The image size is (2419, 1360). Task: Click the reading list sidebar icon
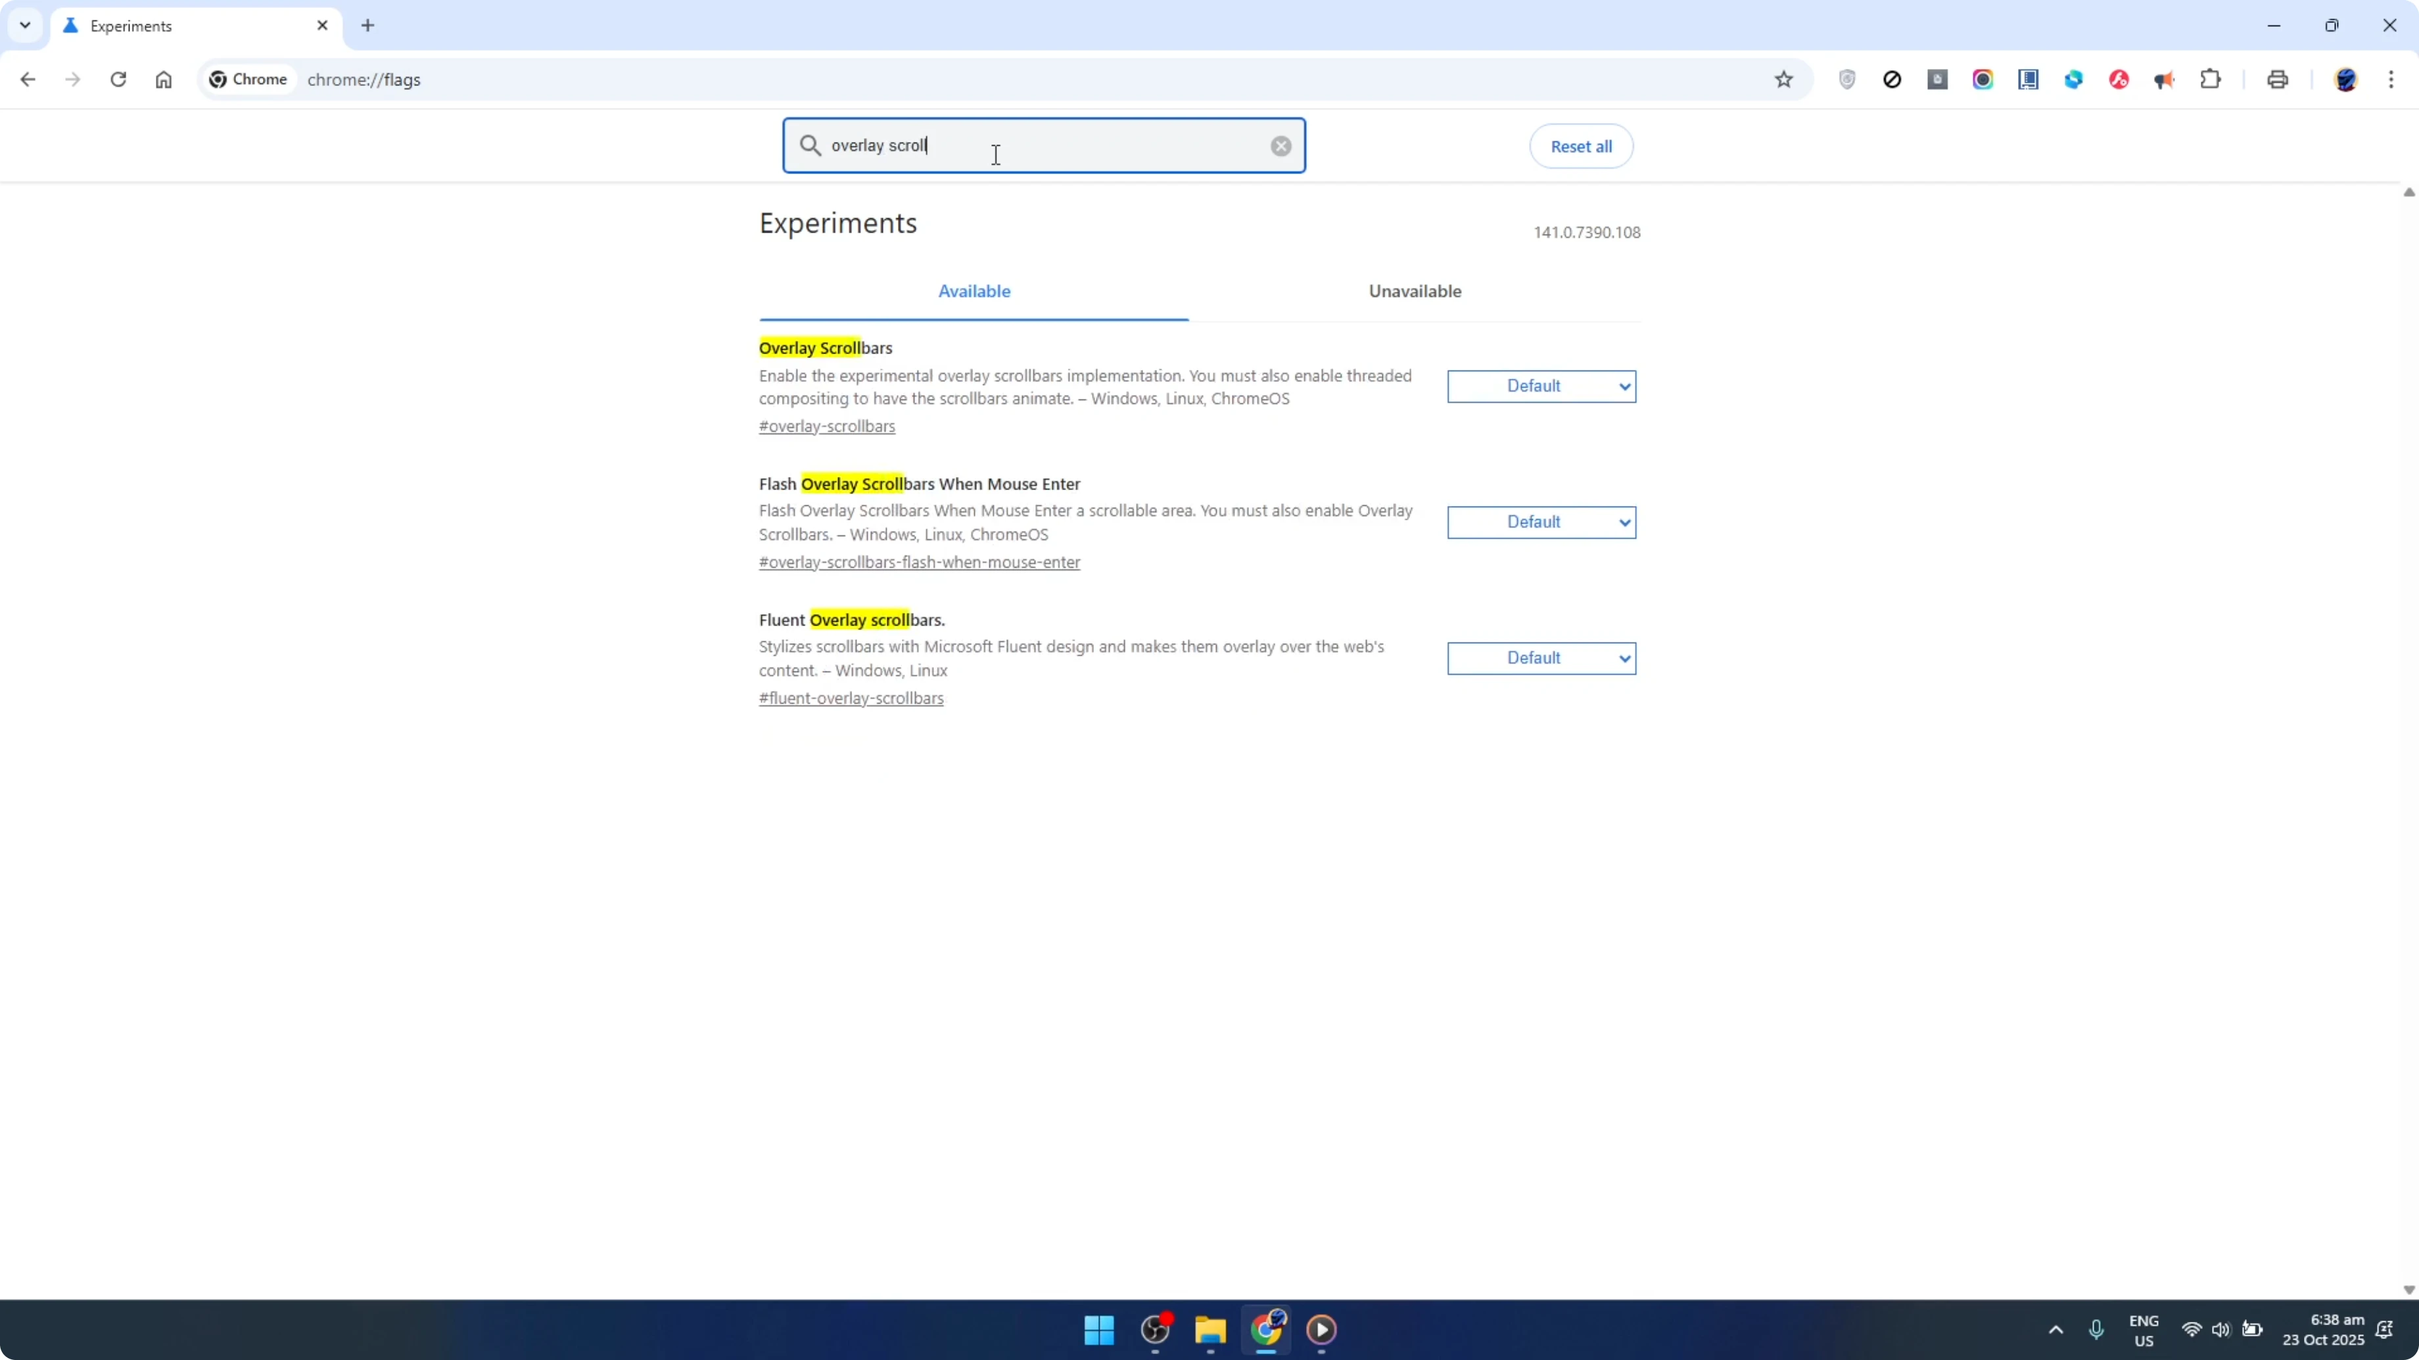point(2029,79)
